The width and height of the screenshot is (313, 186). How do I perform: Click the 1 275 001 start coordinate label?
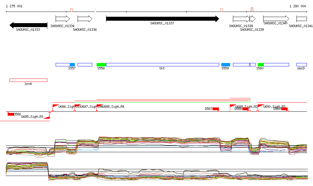(x=14, y=6)
